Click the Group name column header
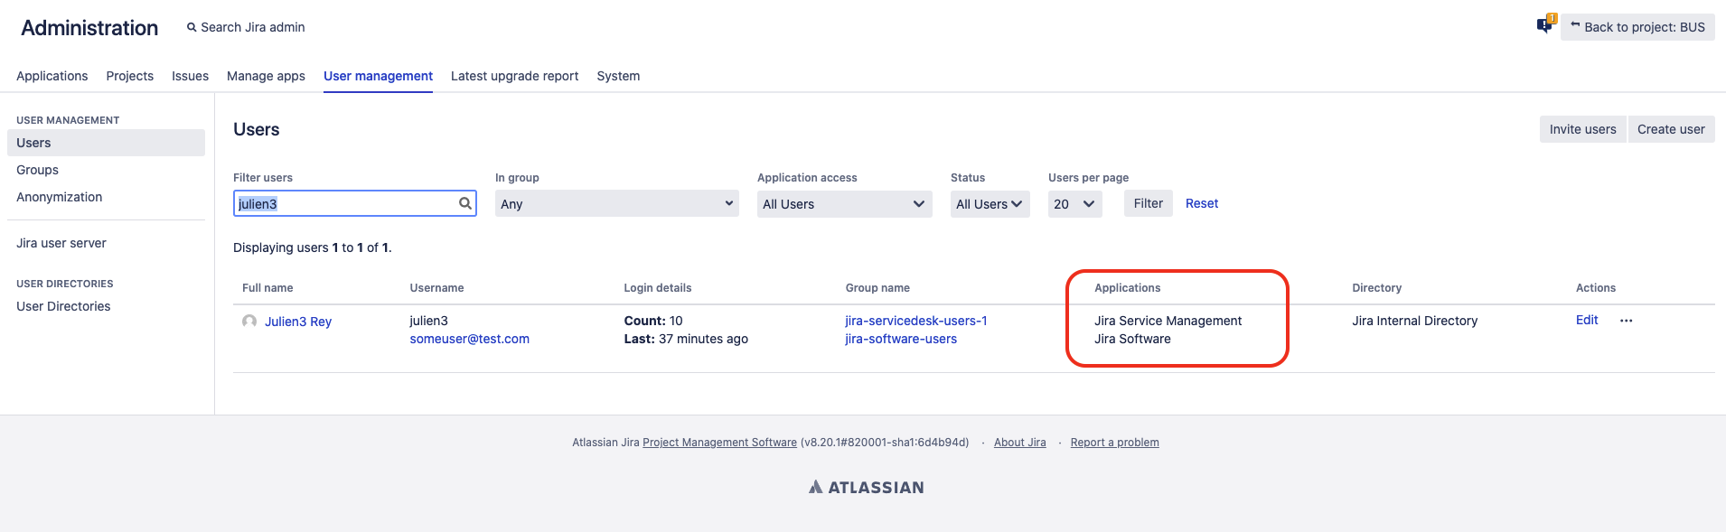 [877, 288]
